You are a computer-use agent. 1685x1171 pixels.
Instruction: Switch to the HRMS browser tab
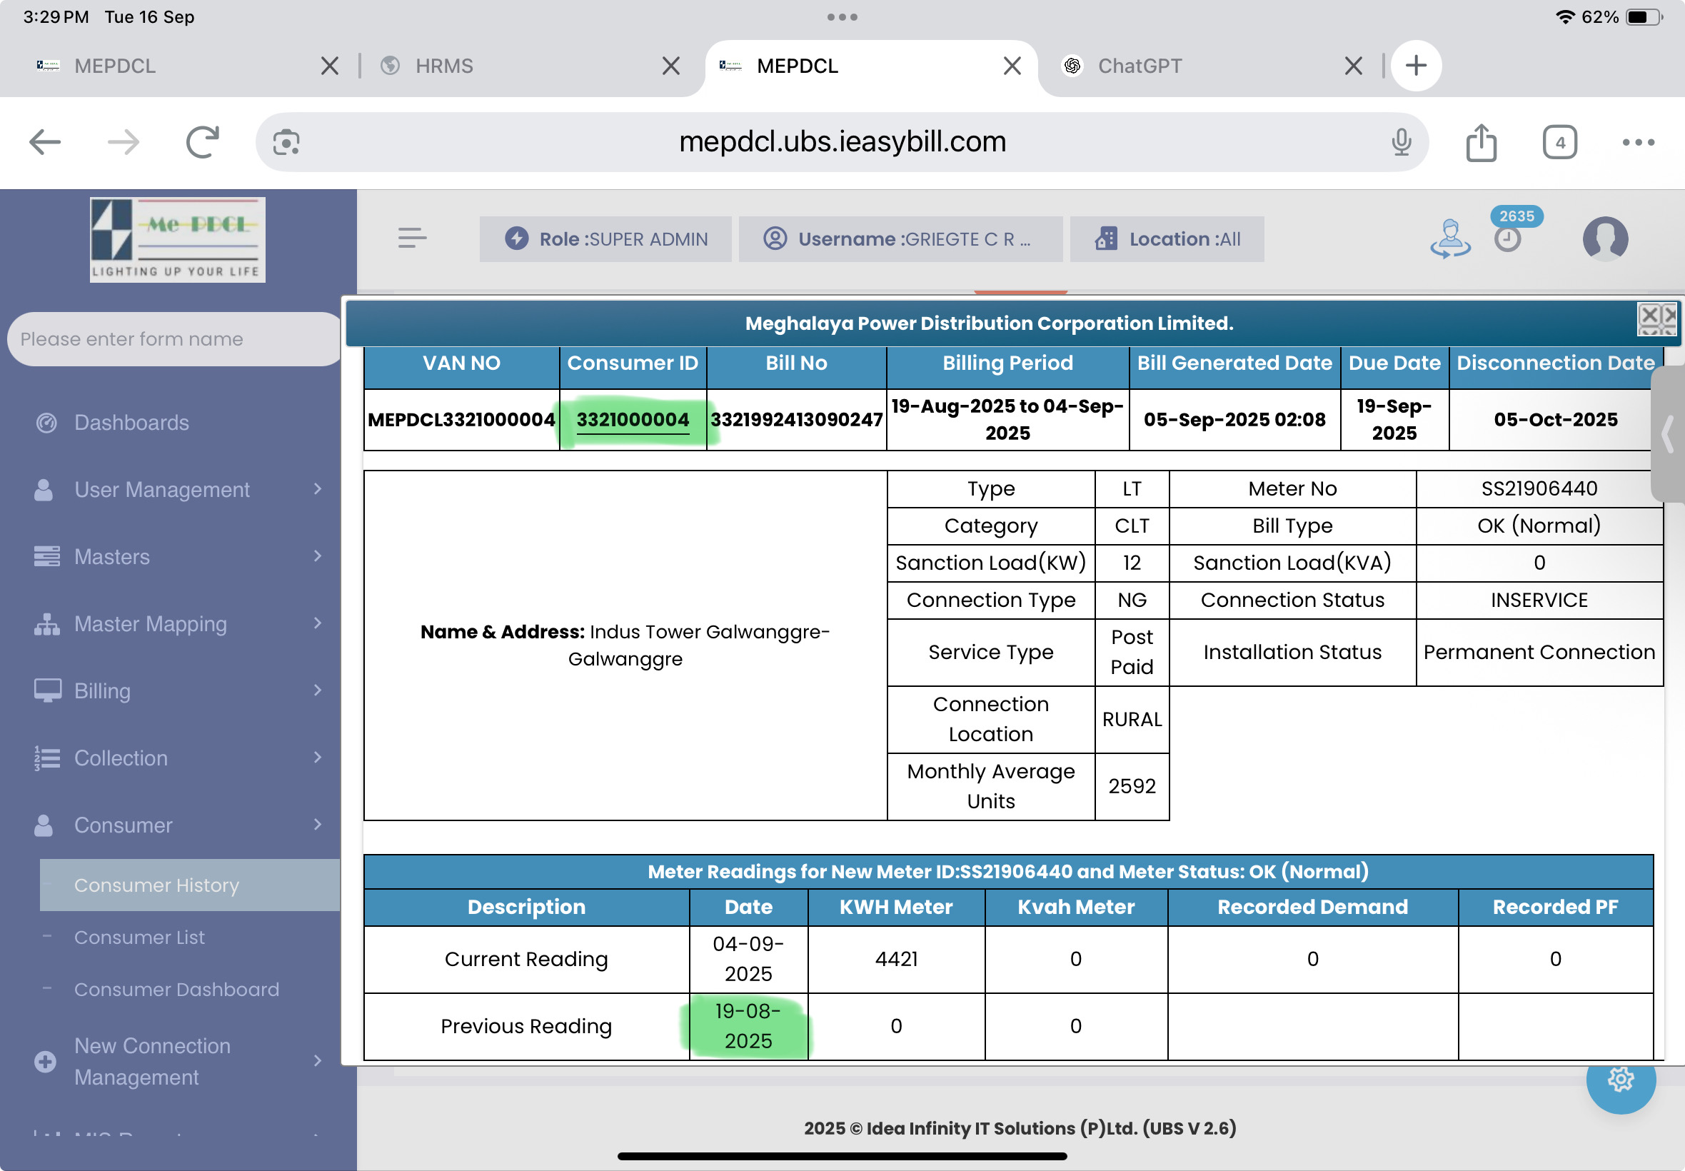(x=444, y=66)
